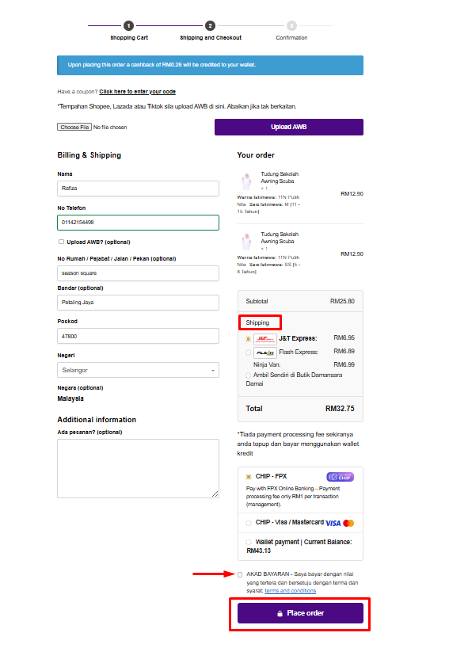
Task: Expand the Negeri Selangor dropdown
Action: pos(138,370)
